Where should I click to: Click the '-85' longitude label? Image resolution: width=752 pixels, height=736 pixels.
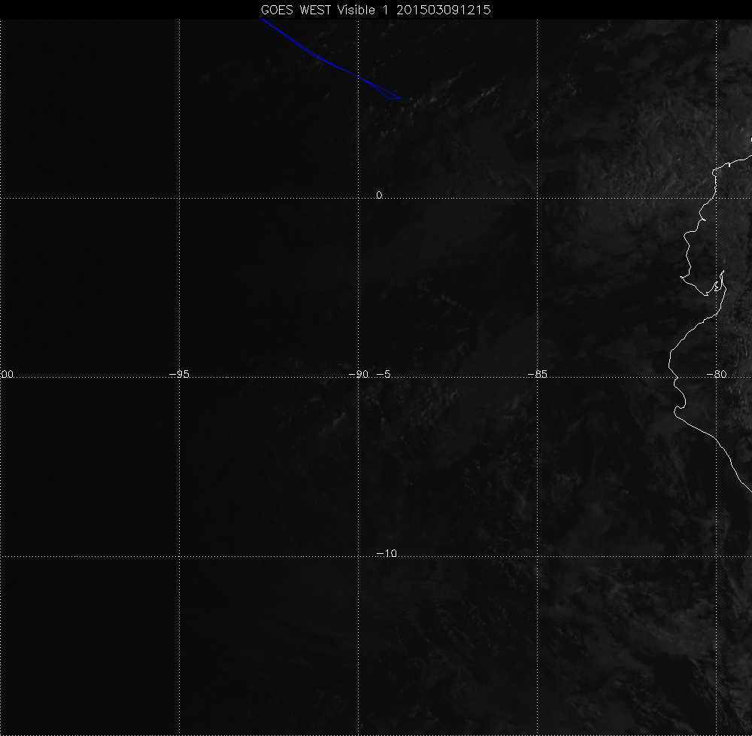(x=537, y=374)
